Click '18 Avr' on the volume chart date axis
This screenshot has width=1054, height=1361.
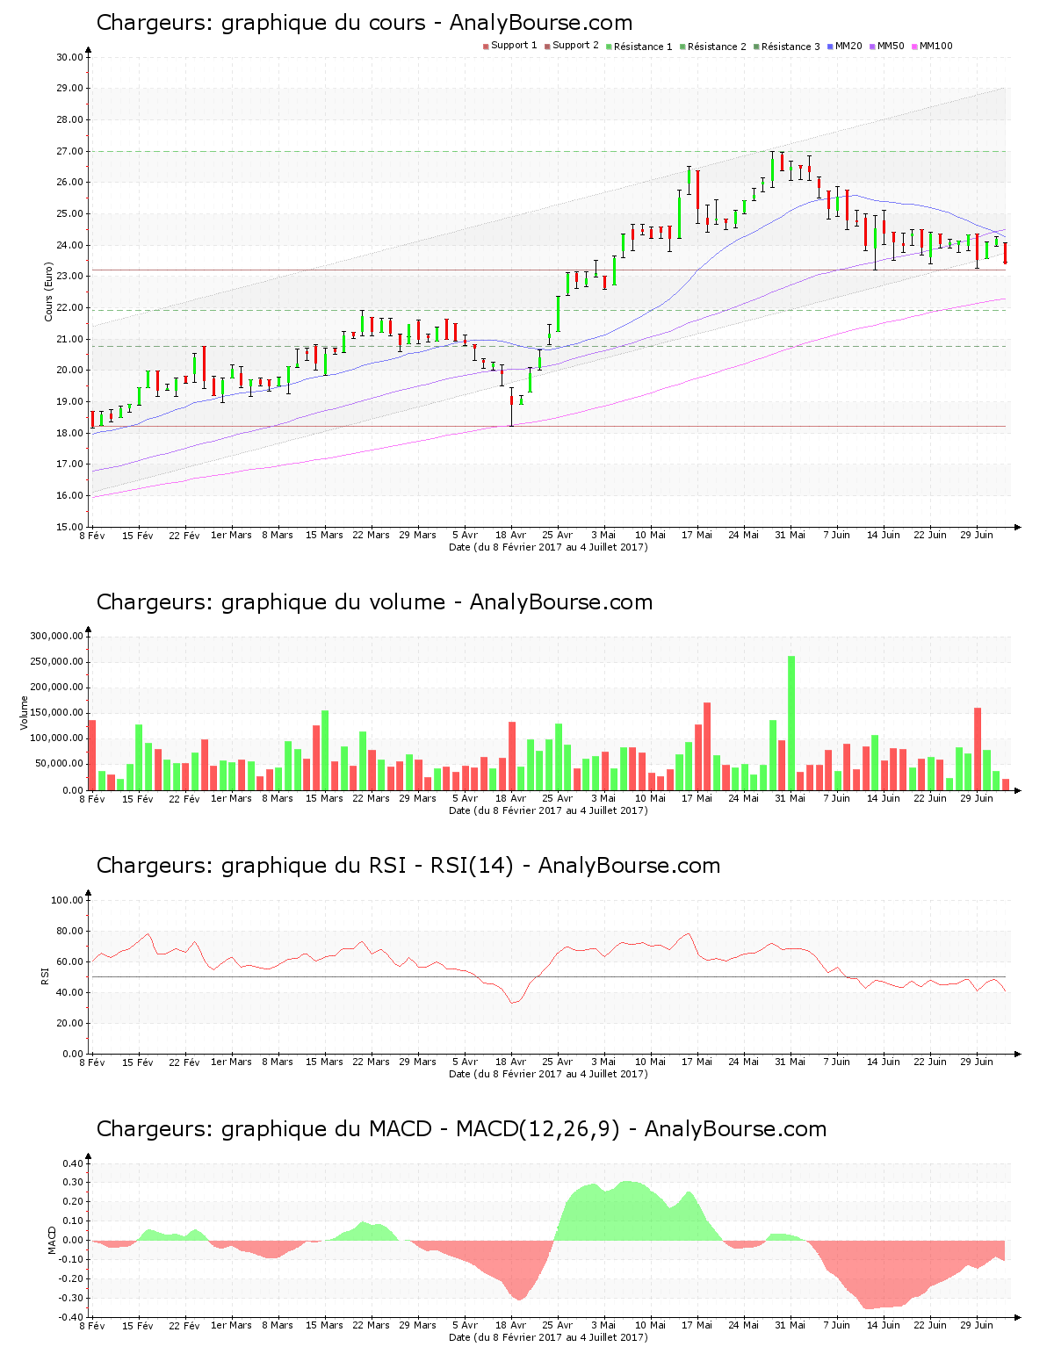pos(511,798)
